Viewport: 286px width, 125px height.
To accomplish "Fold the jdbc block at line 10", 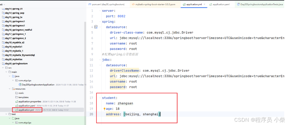I will click(100, 60).
